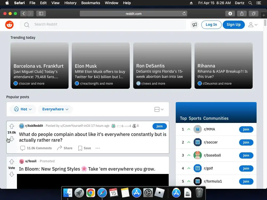This screenshot has height=200, width=267.
Task: Open the 11.0k Comments on AskReddit post
Action: pyautogui.click(x=36, y=148)
